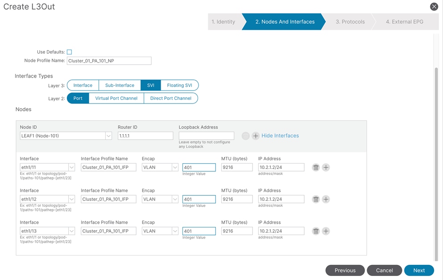
Task: Collapse interfaces using Hide Interfaces link
Action: pyautogui.click(x=281, y=136)
